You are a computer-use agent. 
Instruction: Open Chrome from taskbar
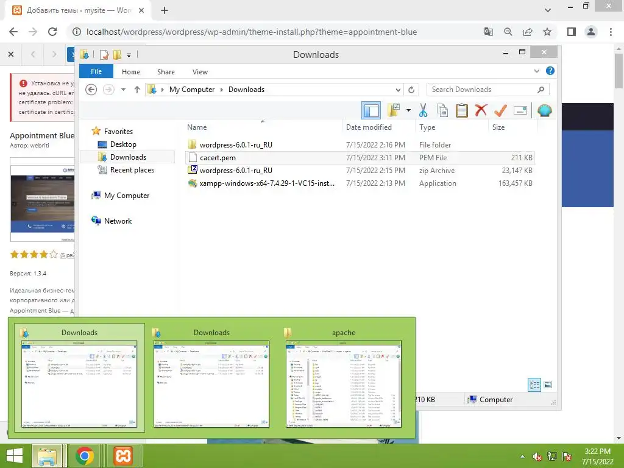85,456
